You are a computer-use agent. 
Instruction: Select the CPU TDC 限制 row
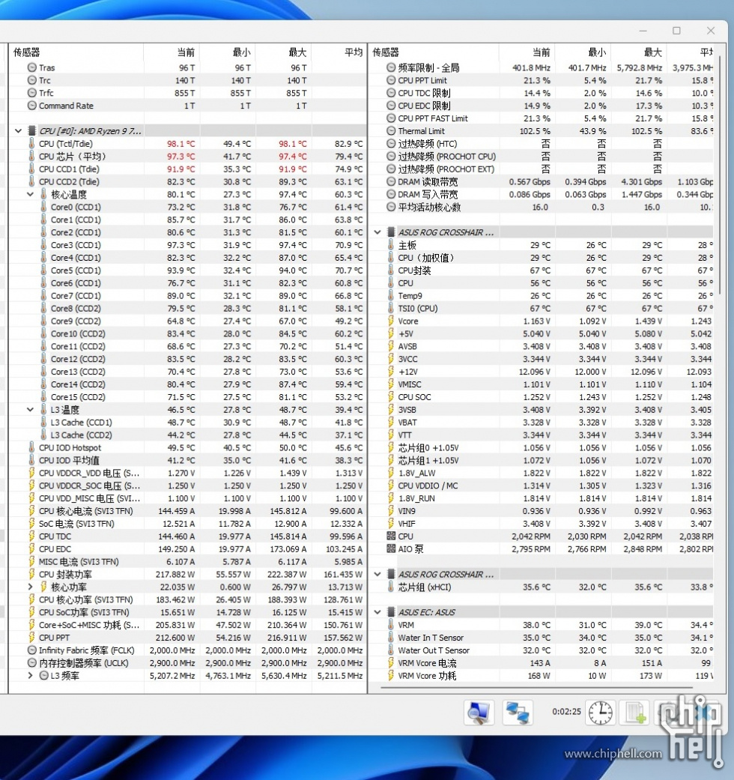pyautogui.click(x=541, y=93)
